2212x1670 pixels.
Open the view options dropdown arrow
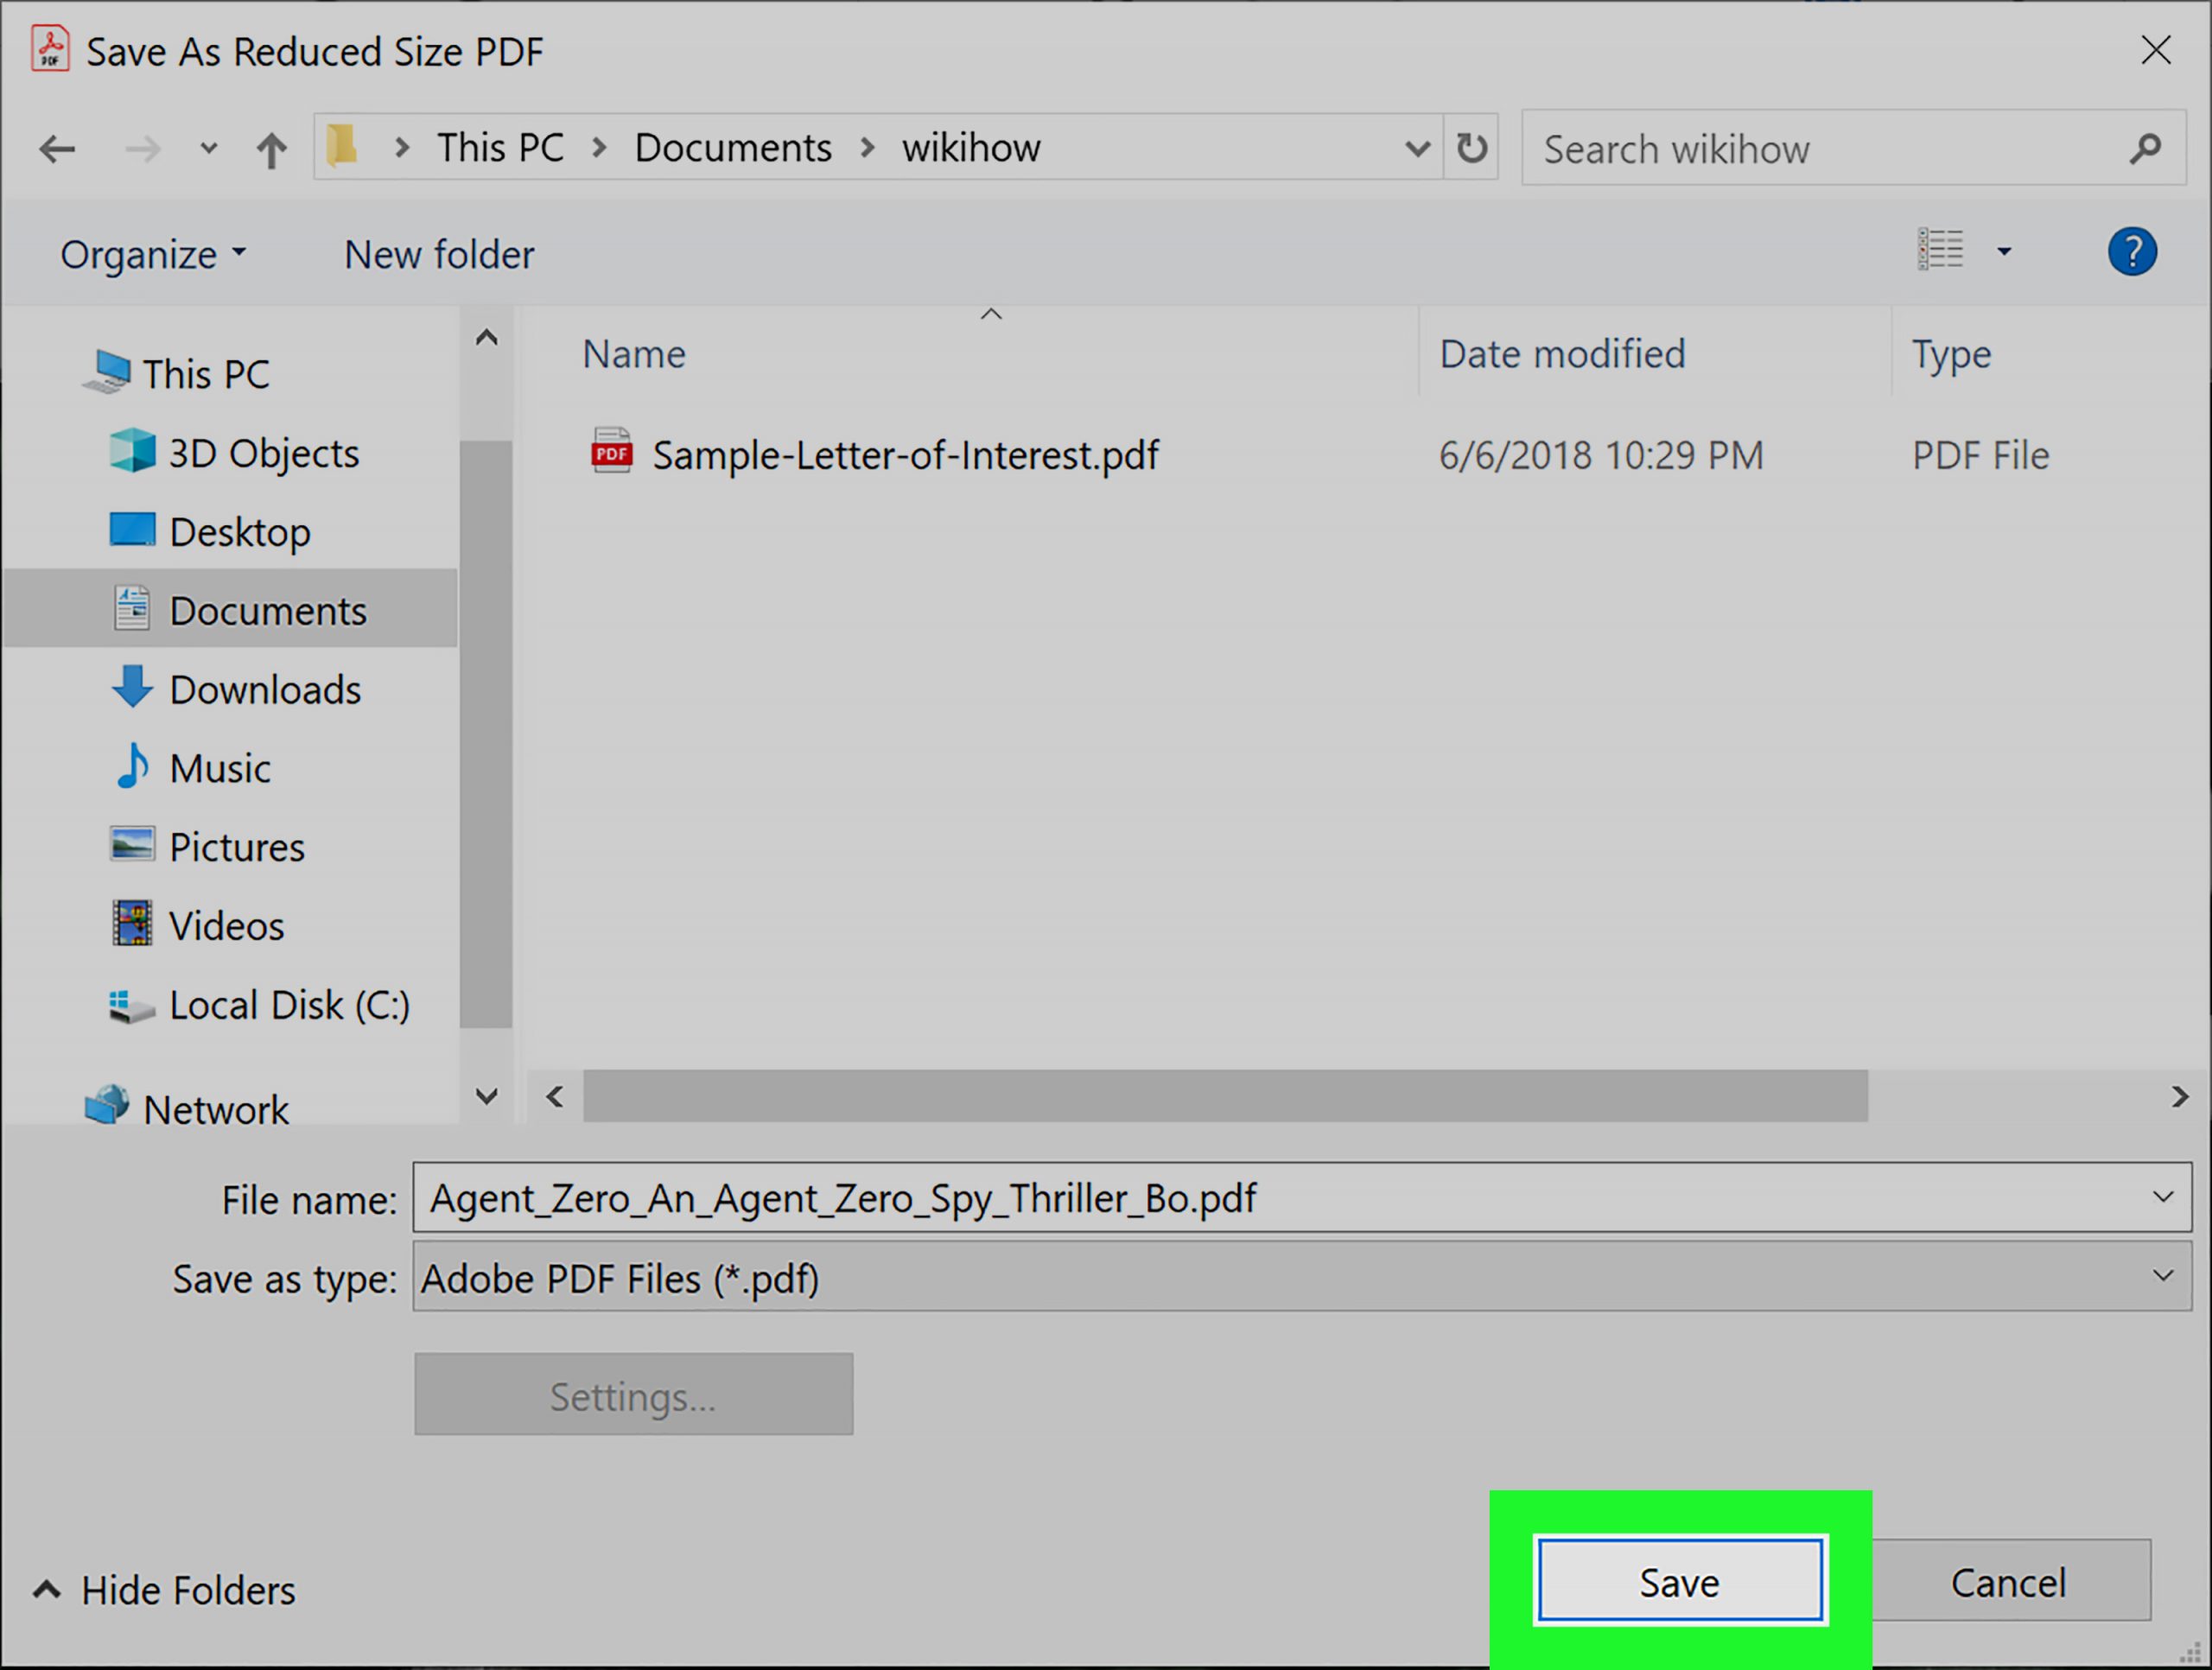(x=2003, y=251)
